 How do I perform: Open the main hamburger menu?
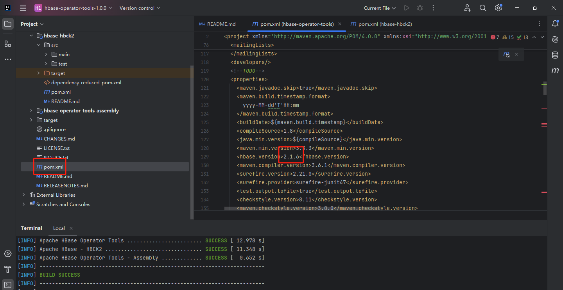point(23,8)
